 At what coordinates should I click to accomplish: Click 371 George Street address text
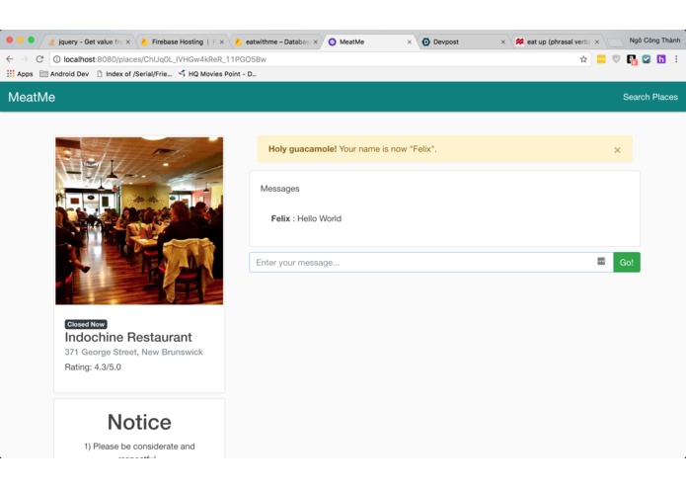(134, 352)
